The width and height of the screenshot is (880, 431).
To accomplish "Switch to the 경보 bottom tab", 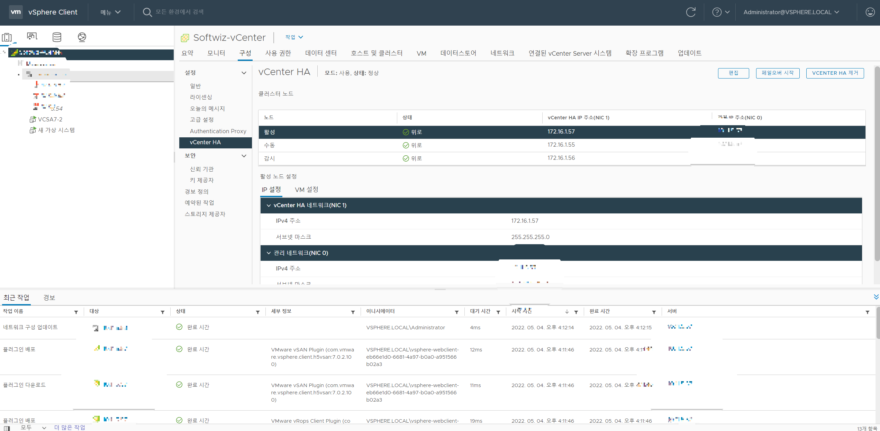I will tap(49, 297).
